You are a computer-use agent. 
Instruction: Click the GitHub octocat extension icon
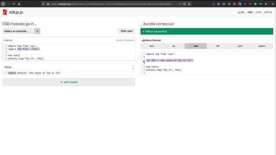[x=240, y=4]
